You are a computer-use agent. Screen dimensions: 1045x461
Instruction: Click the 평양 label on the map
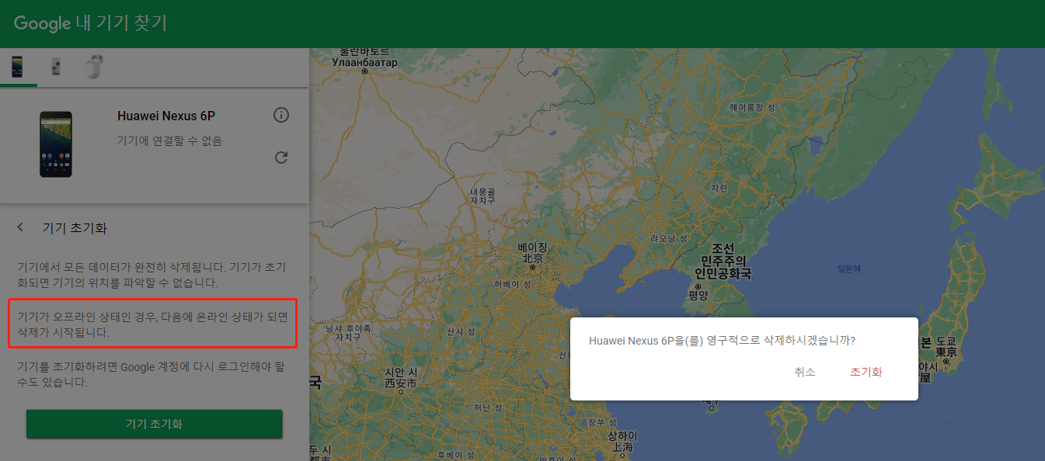point(698,295)
